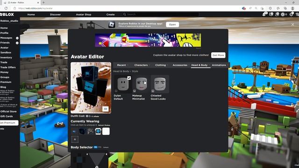Open Gift Cards in the left sidebar
The height and width of the screenshot is (168, 299).
click(7, 116)
